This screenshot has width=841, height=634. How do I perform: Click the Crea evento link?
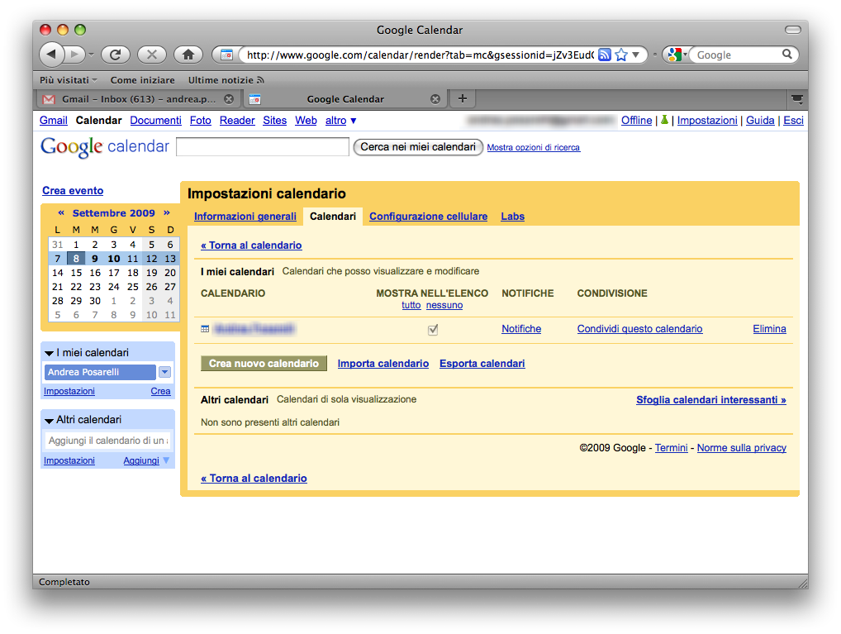click(73, 191)
